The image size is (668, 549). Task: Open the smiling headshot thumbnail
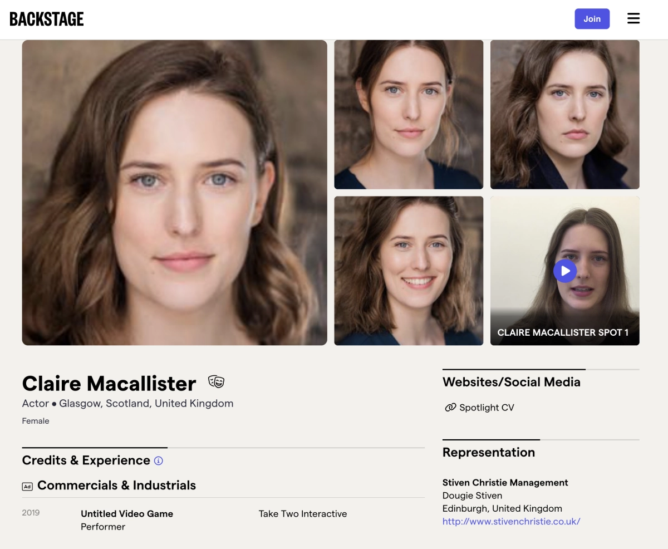pyautogui.click(x=409, y=271)
